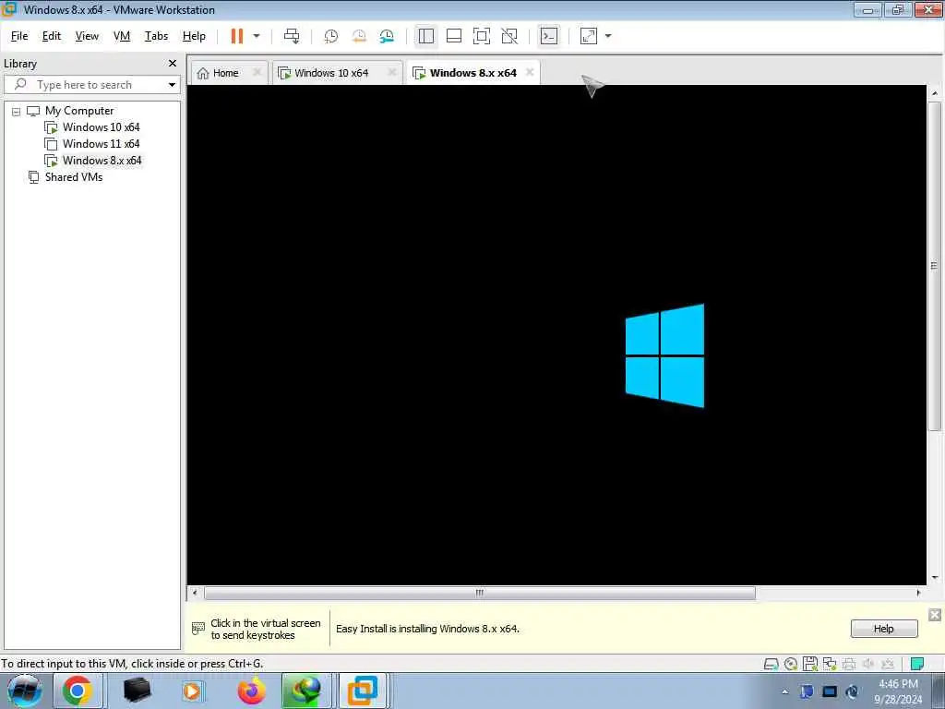
Task: Close the Windows 10 x64 tab
Action: 391,72
